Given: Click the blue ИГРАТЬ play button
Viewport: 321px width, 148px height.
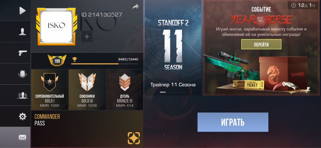Looking at the screenshot, I should pyautogui.click(x=233, y=122).
